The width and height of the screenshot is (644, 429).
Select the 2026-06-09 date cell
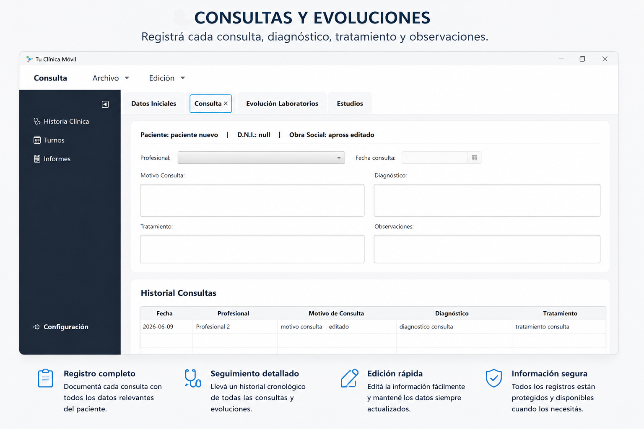pyautogui.click(x=166, y=327)
